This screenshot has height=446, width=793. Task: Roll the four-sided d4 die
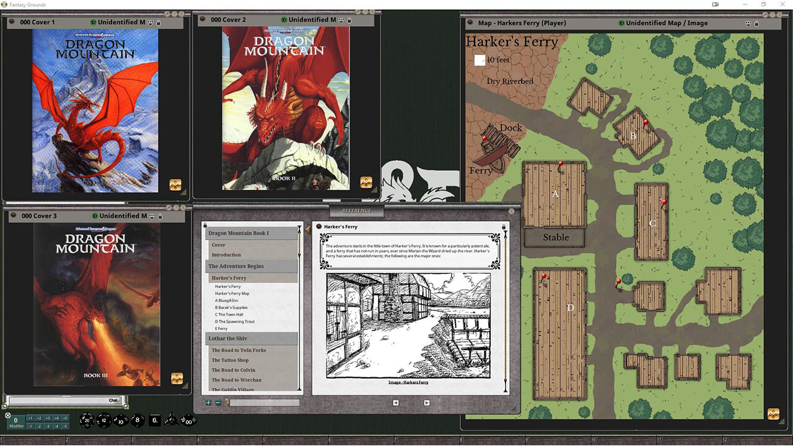[172, 420]
